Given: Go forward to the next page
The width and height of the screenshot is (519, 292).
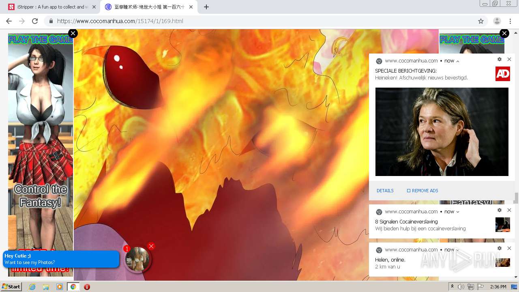Looking at the screenshot, I should (22, 21).
